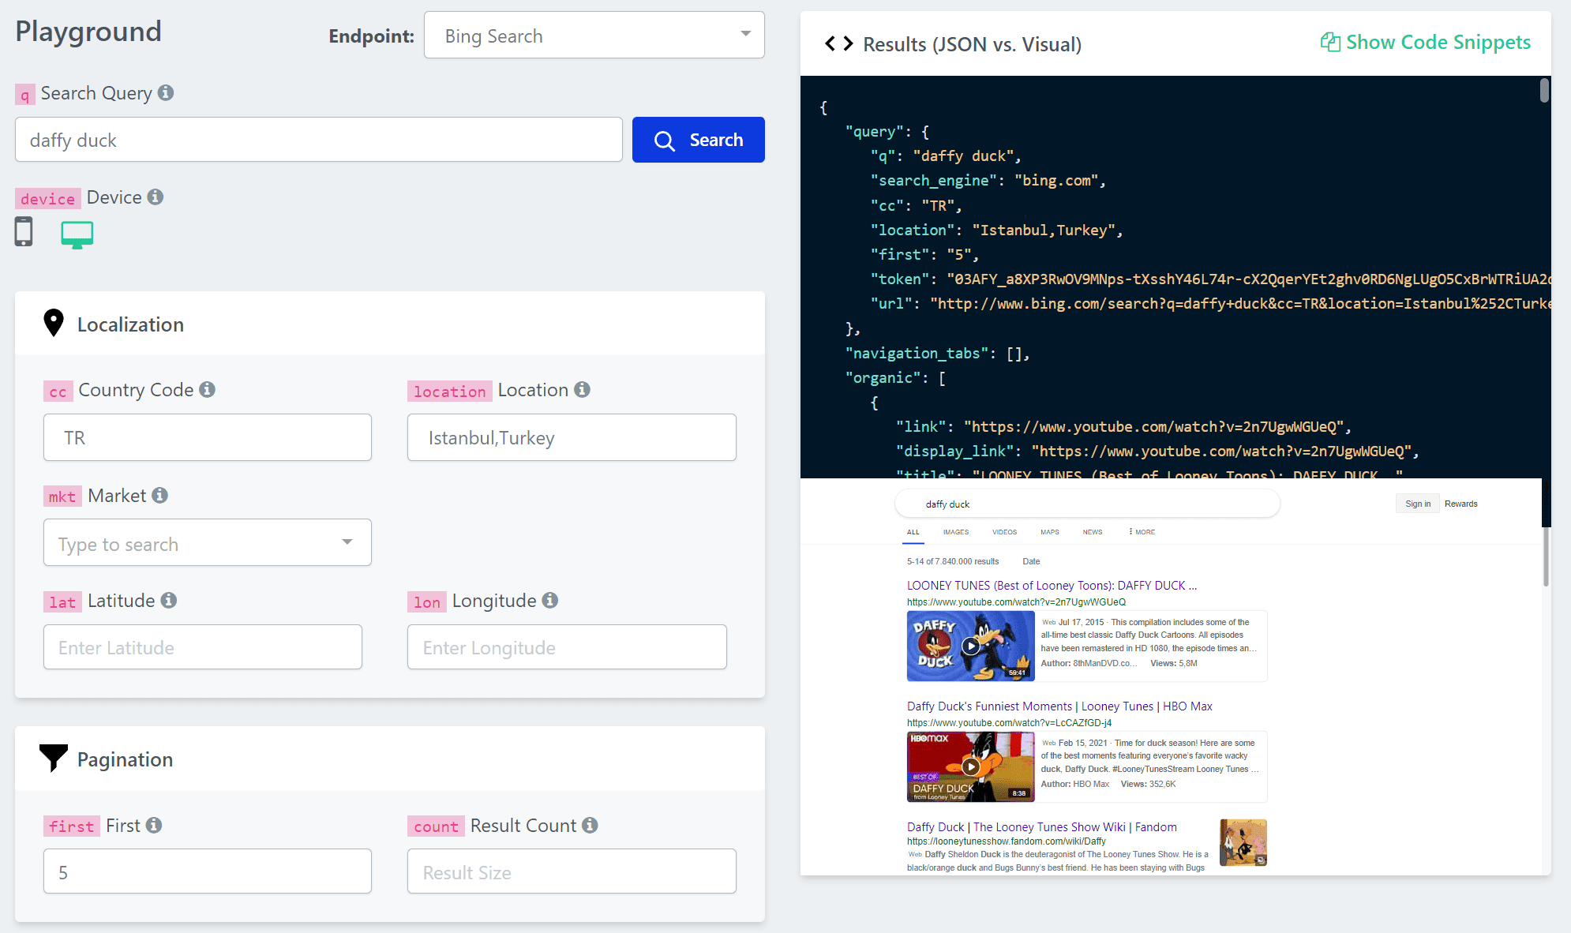This screenshot has width=1571, height=933.
Task: Open the Show Code Snippets link
Action: pyautogui.click(x=1438, y=42)
